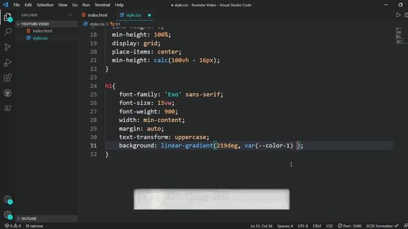
Task: Open the File menu
Action: coord(17,5)
